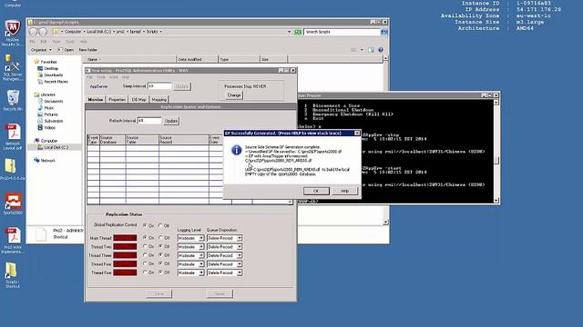Select Pictures library in sidebar

47,114
